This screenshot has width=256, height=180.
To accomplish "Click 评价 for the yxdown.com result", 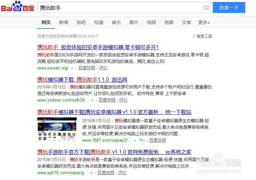I will click(x=123, y=100).
